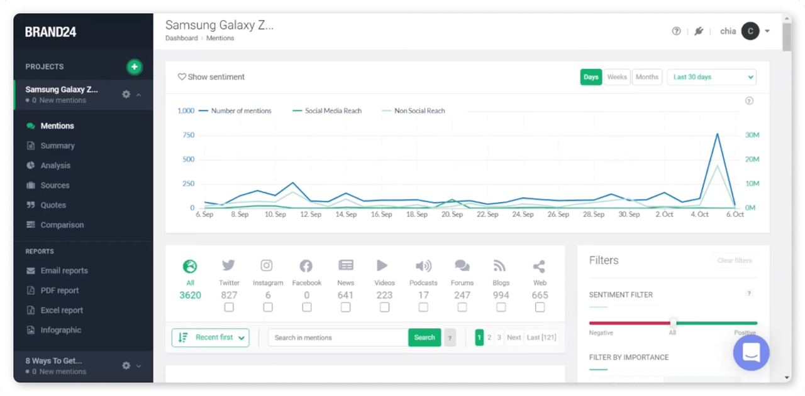Screen dimensions: 805x396
Task: Open the Podcasts mentions filter icon
Action: click(423, 265)
